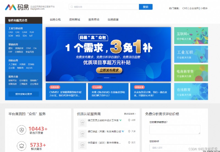Click the location pin next to 成都
Viewport: 220px width, 152px height.
pos(129,120)
